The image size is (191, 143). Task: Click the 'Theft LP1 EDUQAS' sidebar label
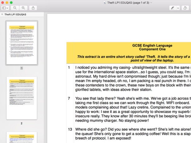point(16,15)
